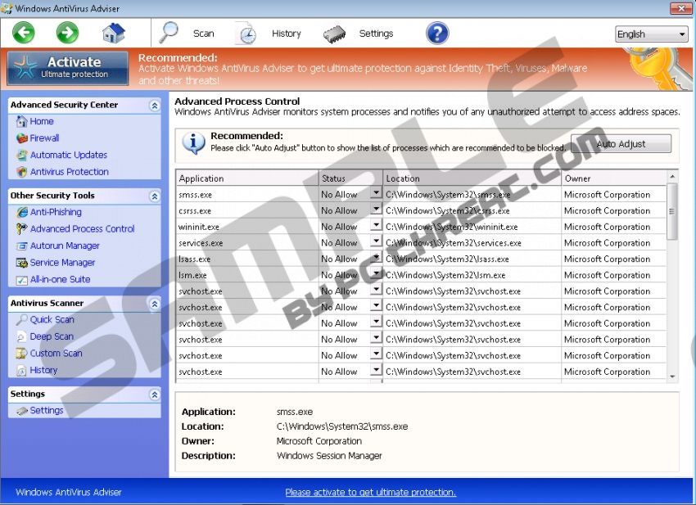
Task: Click the blue info icon beside Recommended
Action: pyautogui.click(x=193, y=143)
